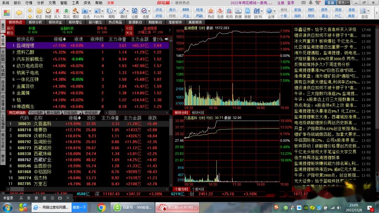379x213 pixels.
Task: Click the 直播 live button
Action: [x=331, y=3]
